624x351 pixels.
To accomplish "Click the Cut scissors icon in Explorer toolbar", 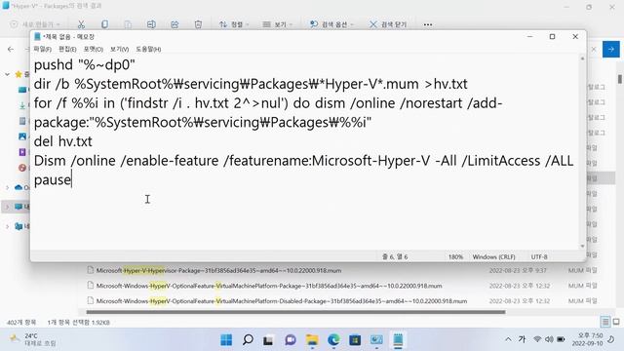I will [81, 24].
